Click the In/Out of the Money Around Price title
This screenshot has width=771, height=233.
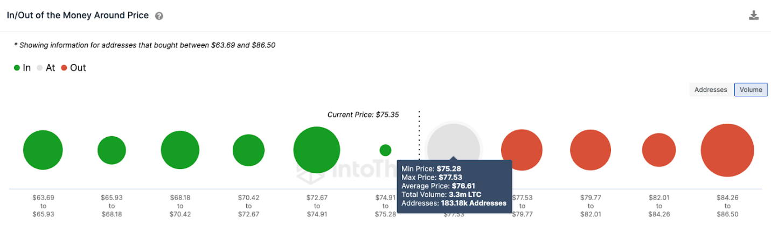[x=78, y=16]
